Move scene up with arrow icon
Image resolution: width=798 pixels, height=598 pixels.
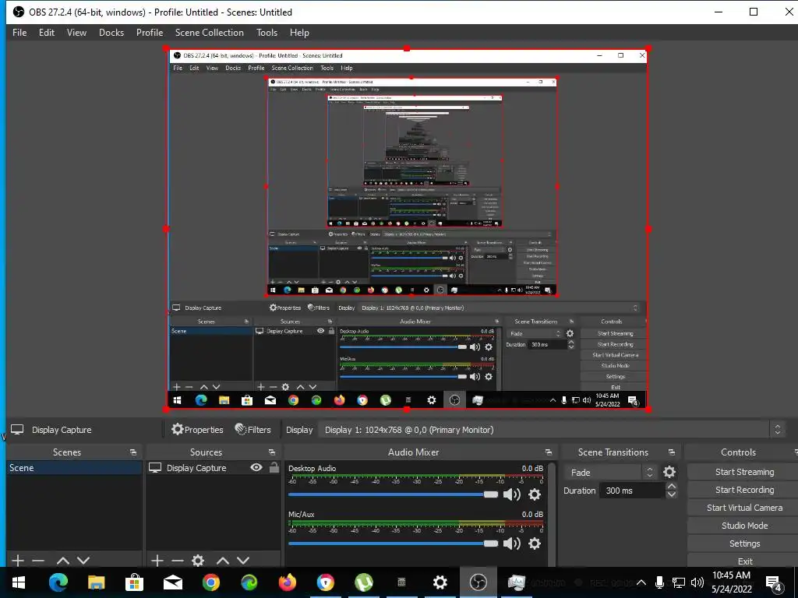pyautogui.click(x=63, y=561)
